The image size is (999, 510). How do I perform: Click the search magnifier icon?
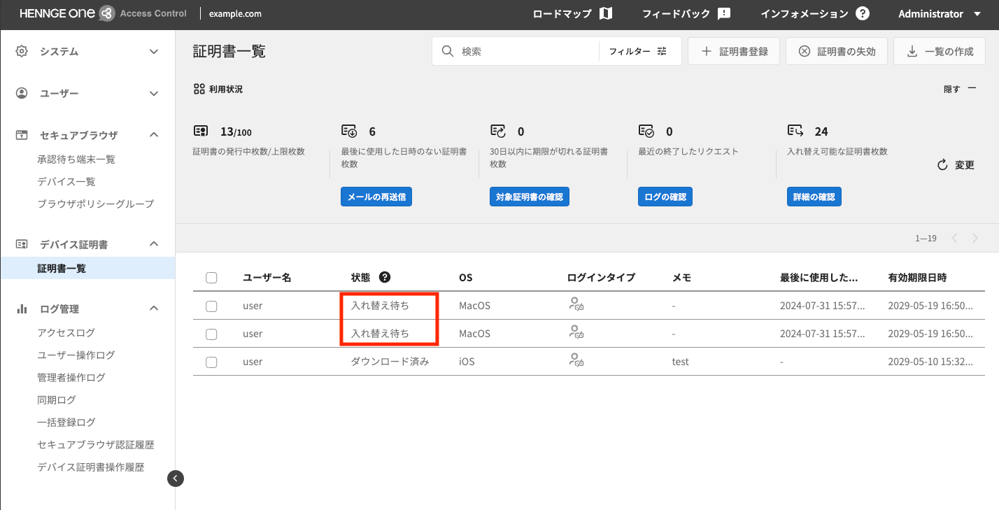(447, 52)
